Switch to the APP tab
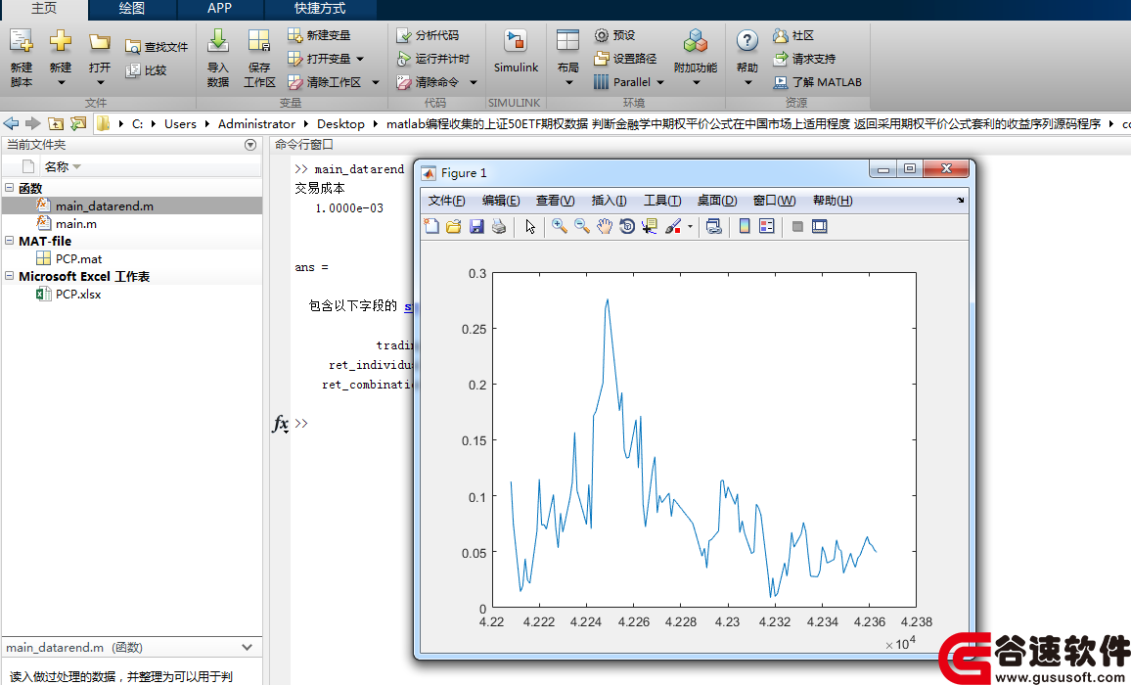Image resolution: width=1131 pixels, height=685 pixels. pos(219,9)
